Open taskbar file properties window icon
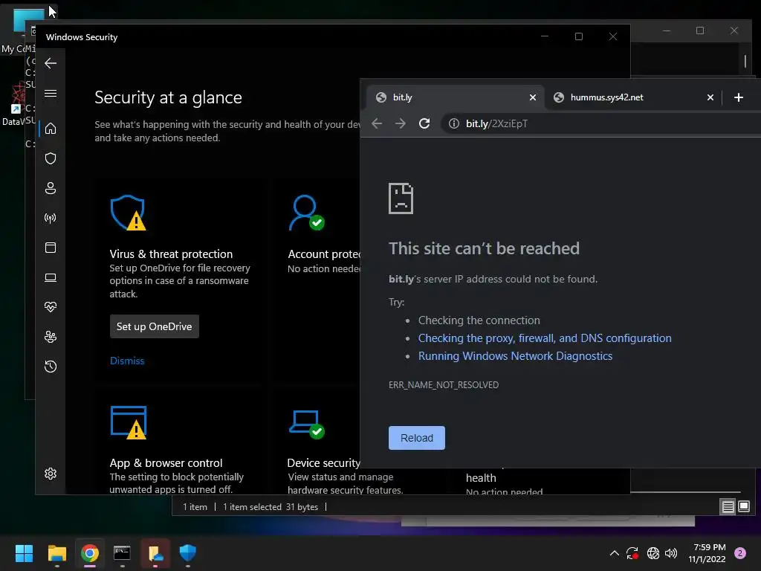This screenshot has height=571, width=761. click(155, 553)
